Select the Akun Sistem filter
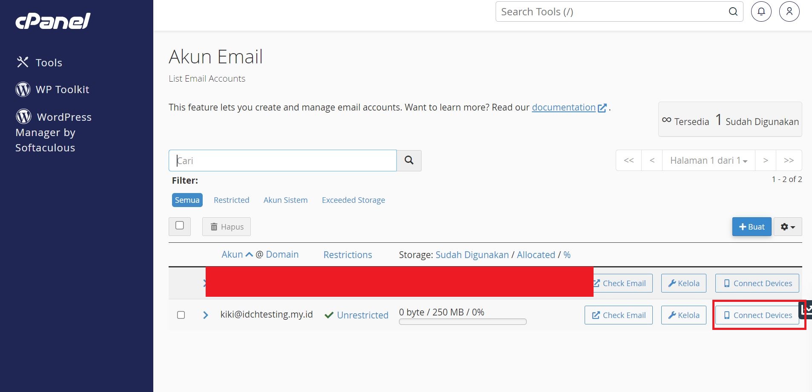This screenshot has width=812, height=392. pos(285,200)
